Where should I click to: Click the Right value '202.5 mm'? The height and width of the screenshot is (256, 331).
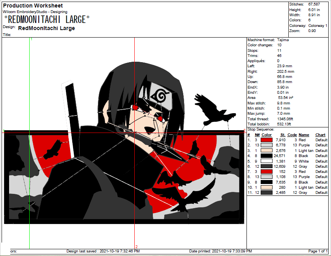click(286, 72)
